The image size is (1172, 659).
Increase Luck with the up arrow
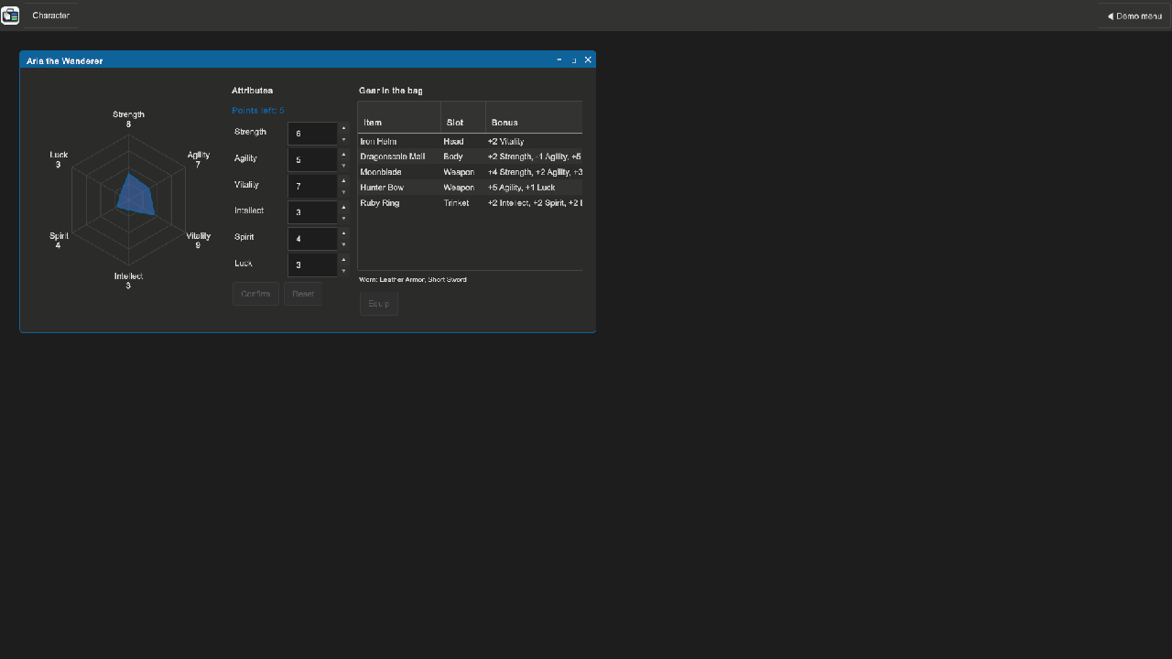coord(343,259)
